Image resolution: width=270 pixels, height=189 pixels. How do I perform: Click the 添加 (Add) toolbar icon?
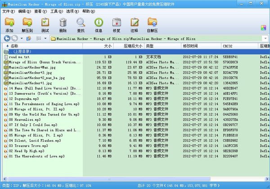9,23
